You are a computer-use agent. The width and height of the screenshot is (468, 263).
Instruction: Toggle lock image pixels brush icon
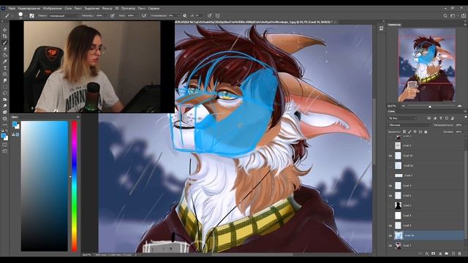(x=409, y=131)
